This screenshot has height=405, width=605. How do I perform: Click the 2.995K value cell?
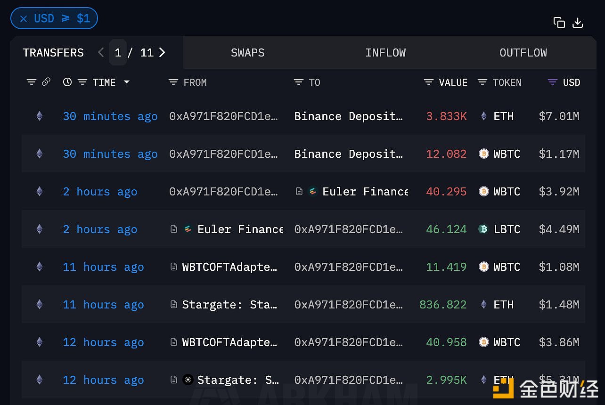tap(446, 380)
